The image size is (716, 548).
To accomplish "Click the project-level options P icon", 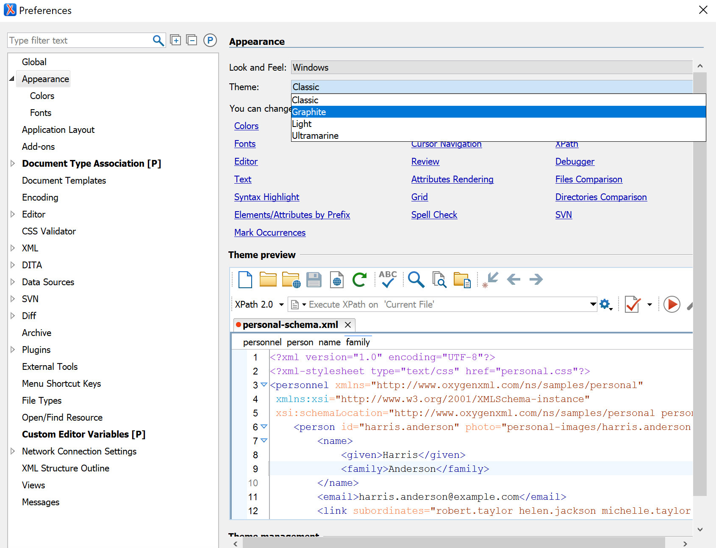I will [210, 40].
